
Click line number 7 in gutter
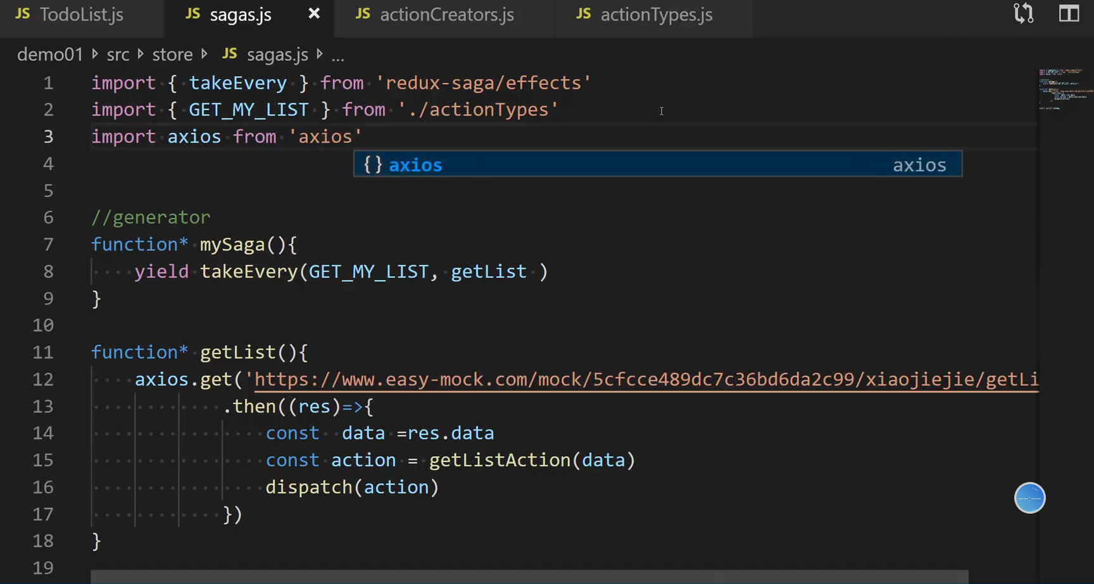pyautogui.click(x=48, y=244)
